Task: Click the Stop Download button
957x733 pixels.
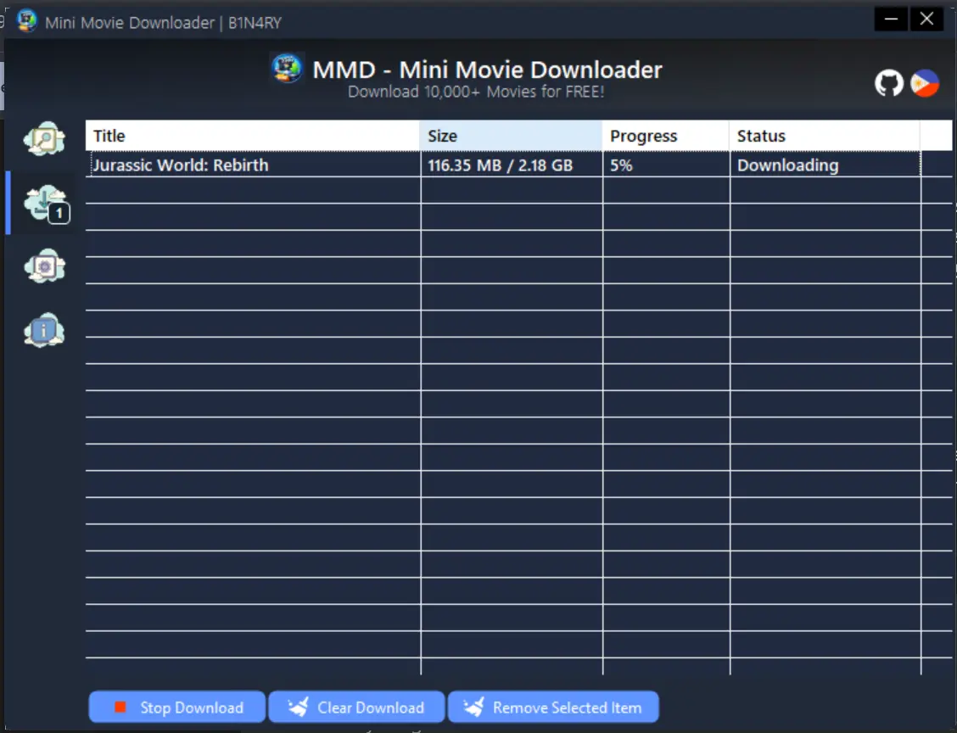Action: pyautogui.click(x=177, y=707)
